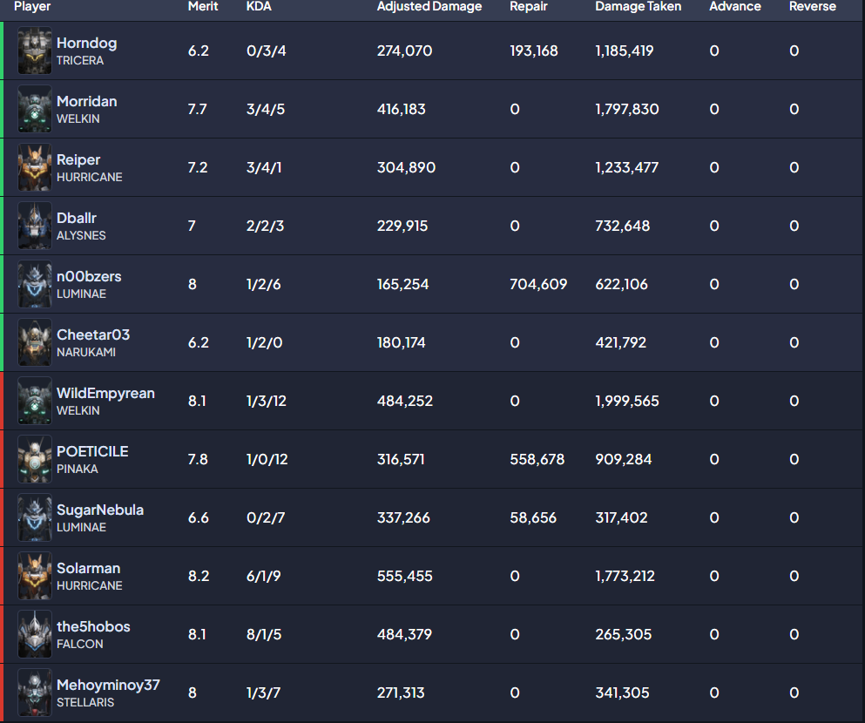Select Solarman's KDA value 6/1/9
The image size is (865, 723).
[263, 577]
